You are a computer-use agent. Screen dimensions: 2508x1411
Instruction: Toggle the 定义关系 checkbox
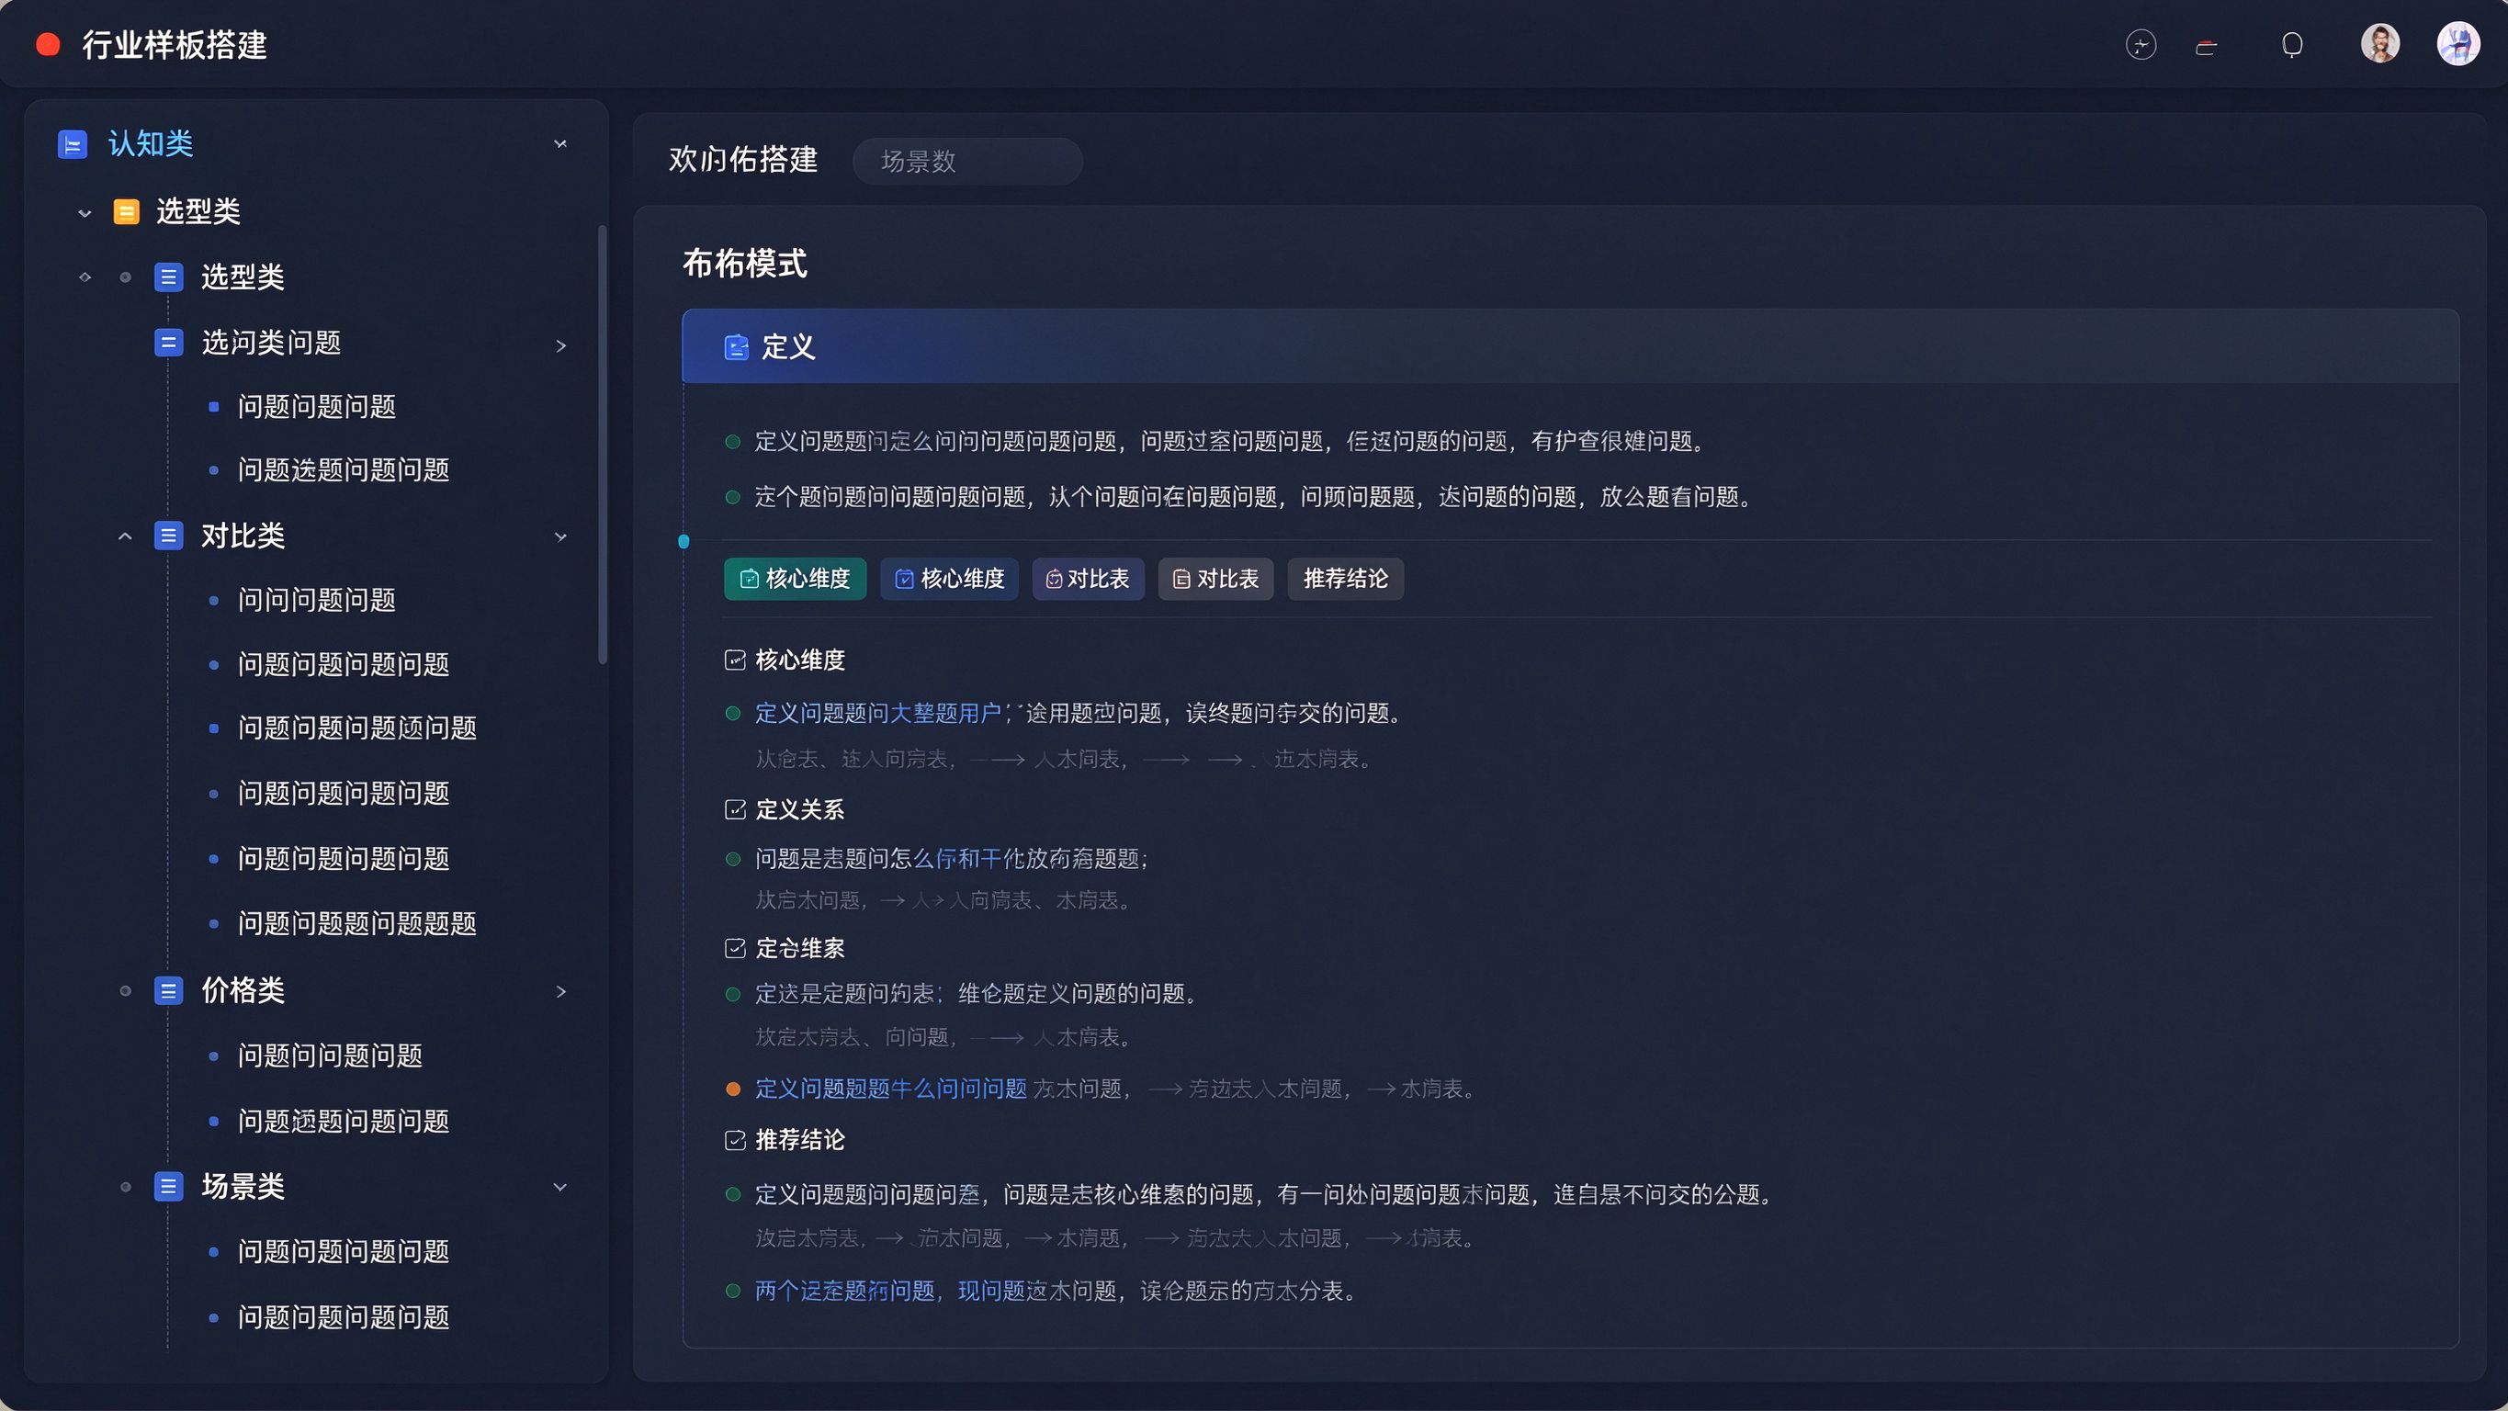pos(735,810)
